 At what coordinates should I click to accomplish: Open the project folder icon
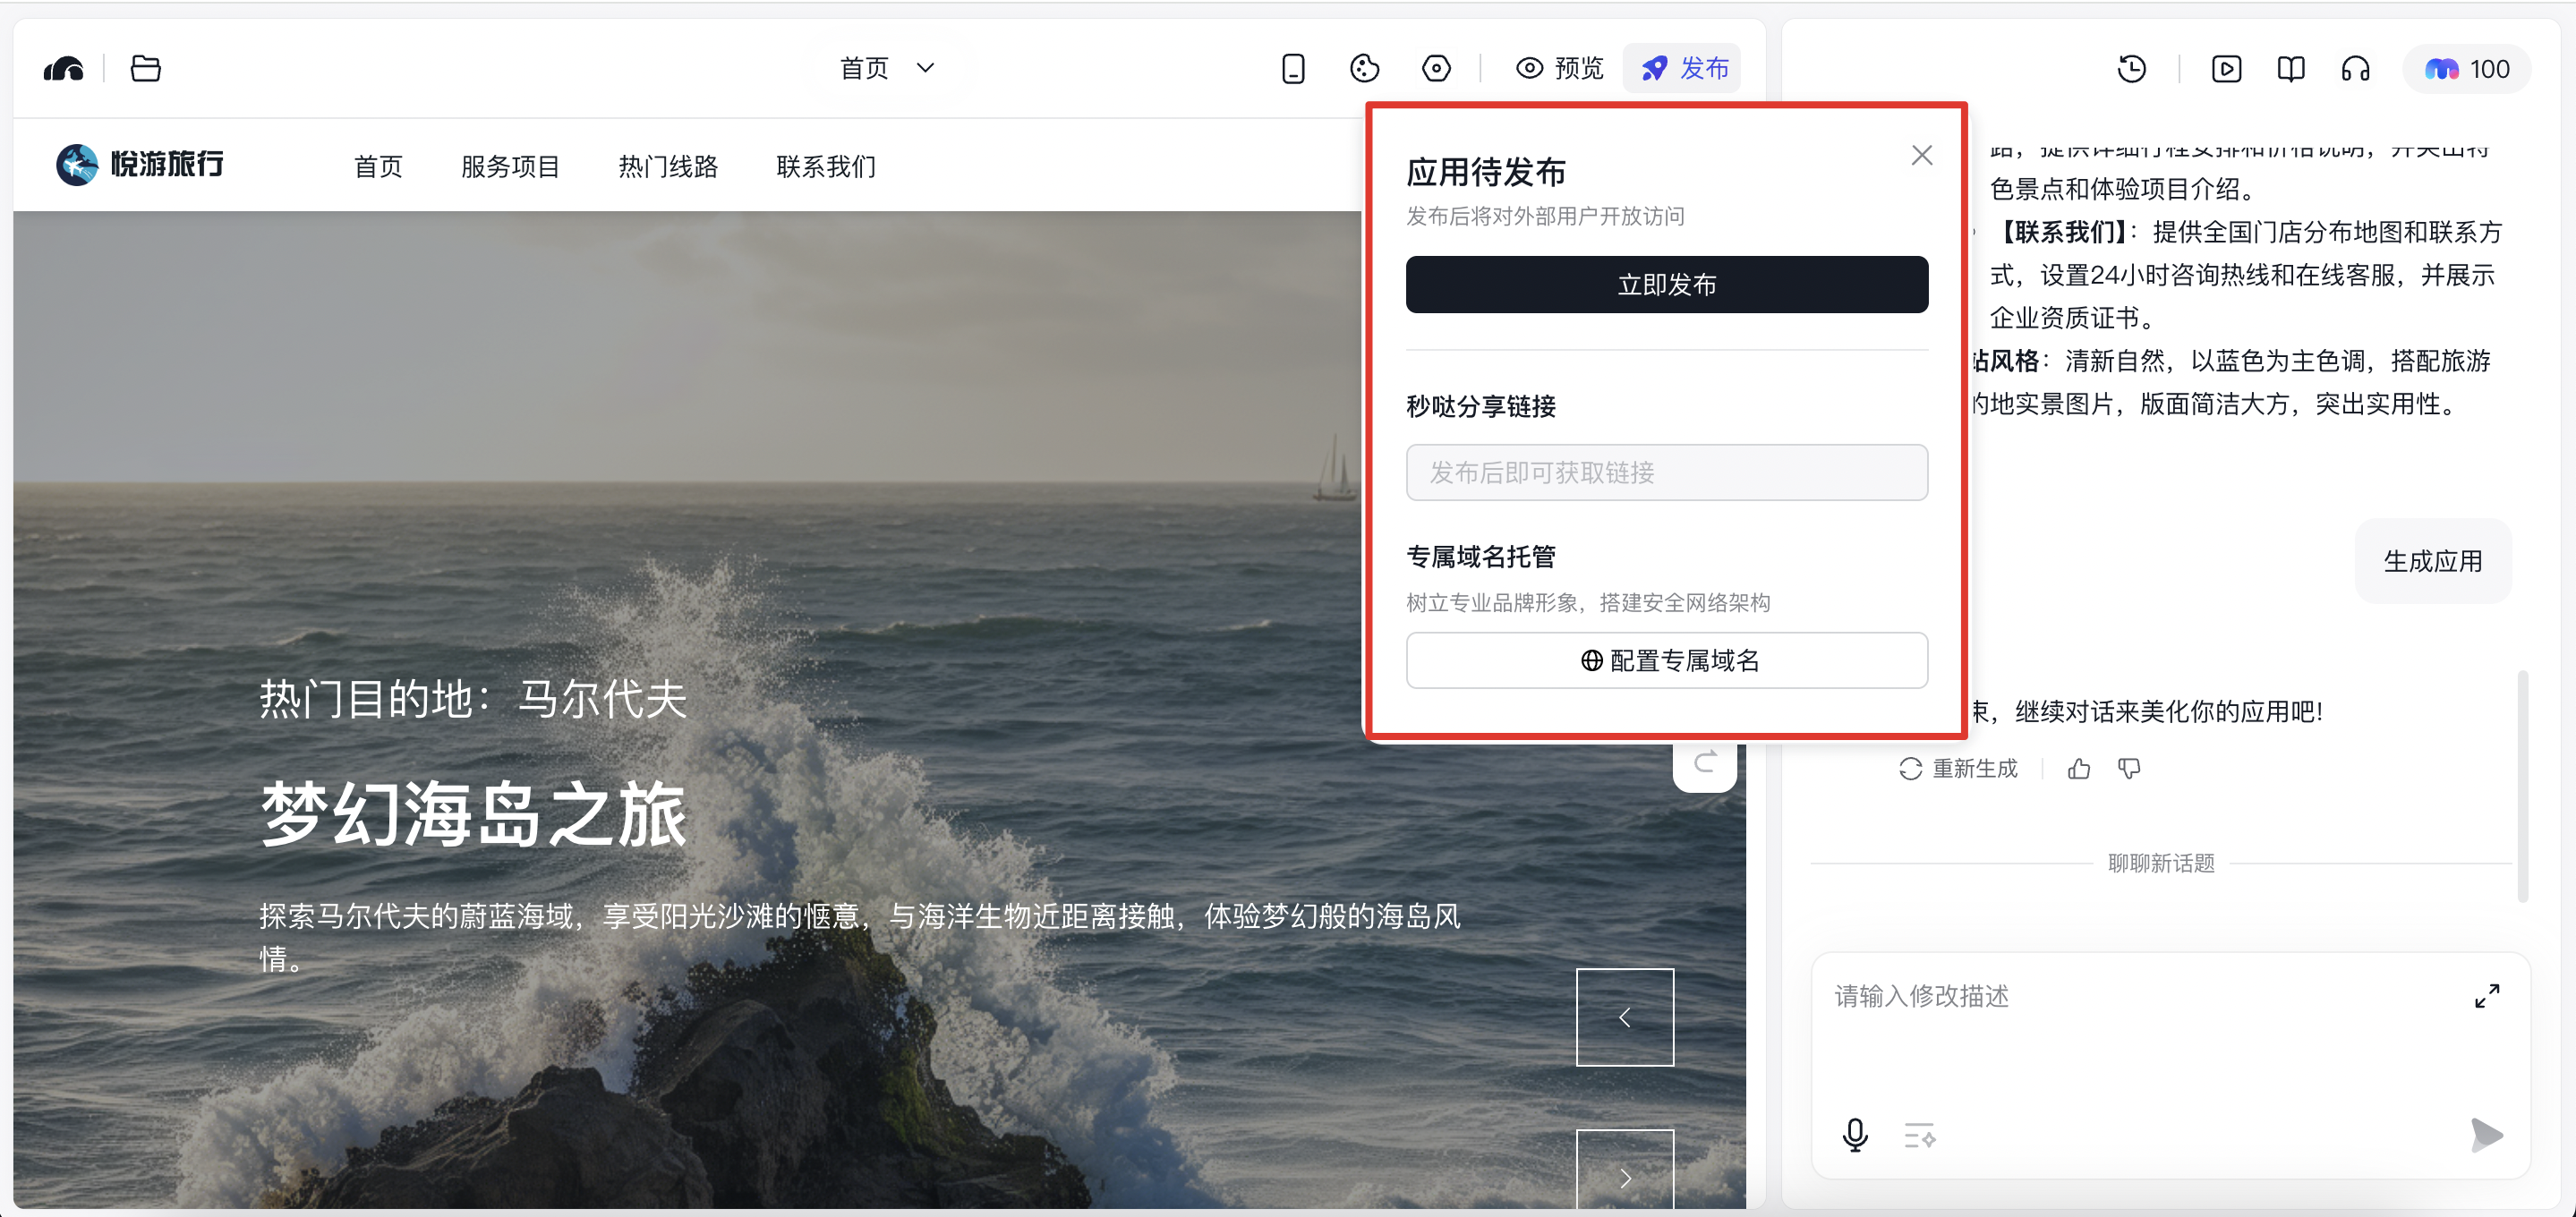(146, 68)
